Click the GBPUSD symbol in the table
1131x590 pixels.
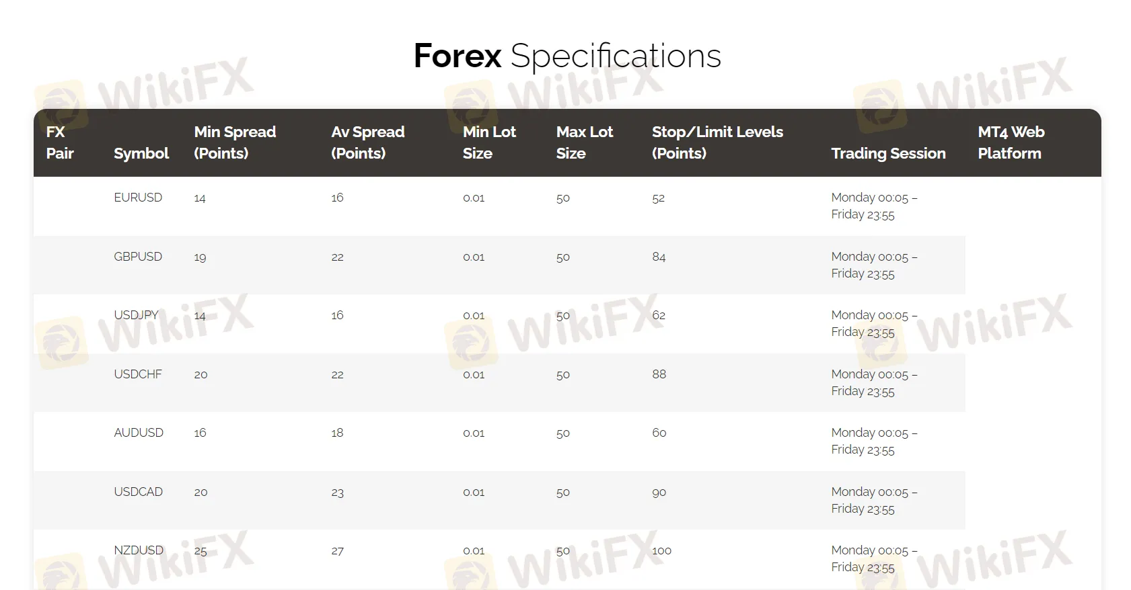click(138, 257)
